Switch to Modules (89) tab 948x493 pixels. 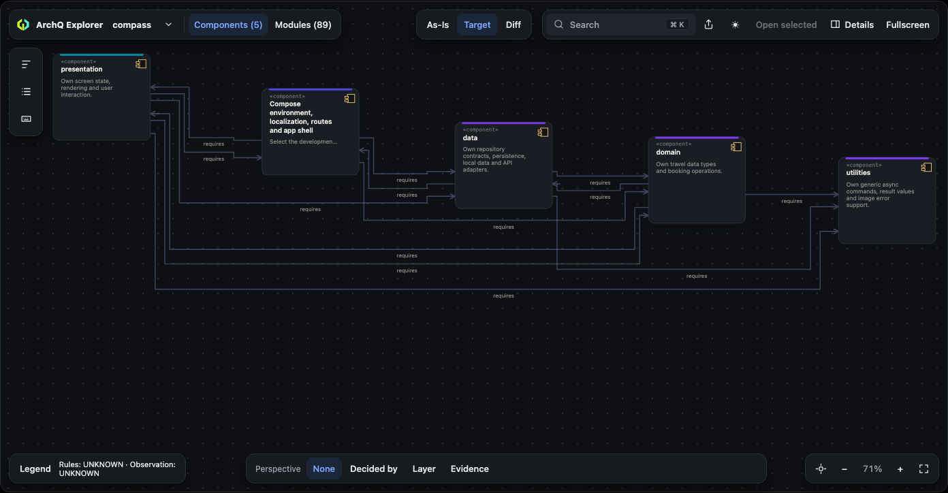[303, 25]
